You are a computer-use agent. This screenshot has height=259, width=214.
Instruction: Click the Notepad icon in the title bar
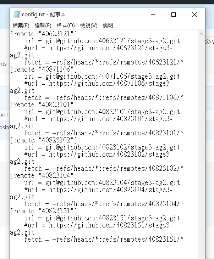17,15
